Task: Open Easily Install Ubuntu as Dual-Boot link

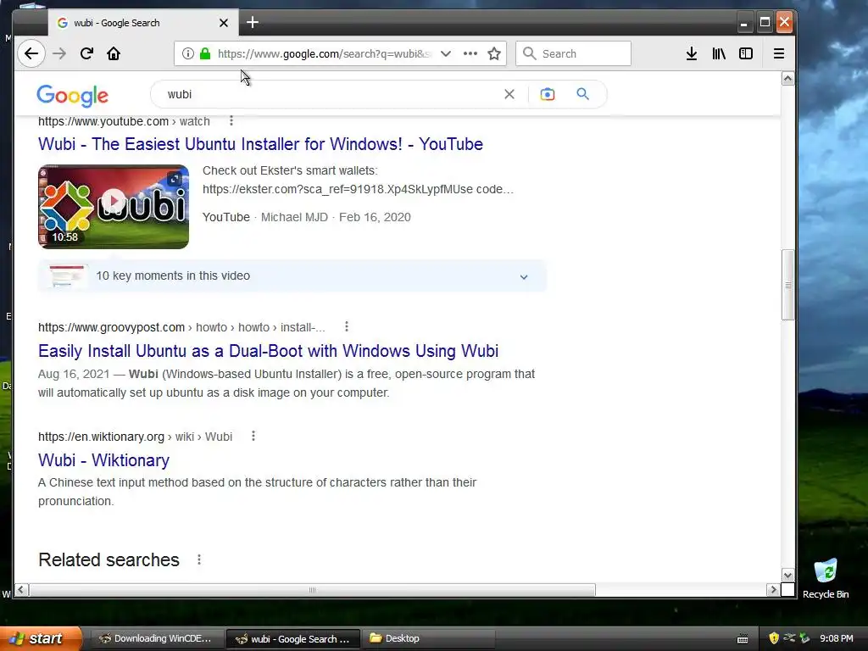Action: tap(269, 351)
